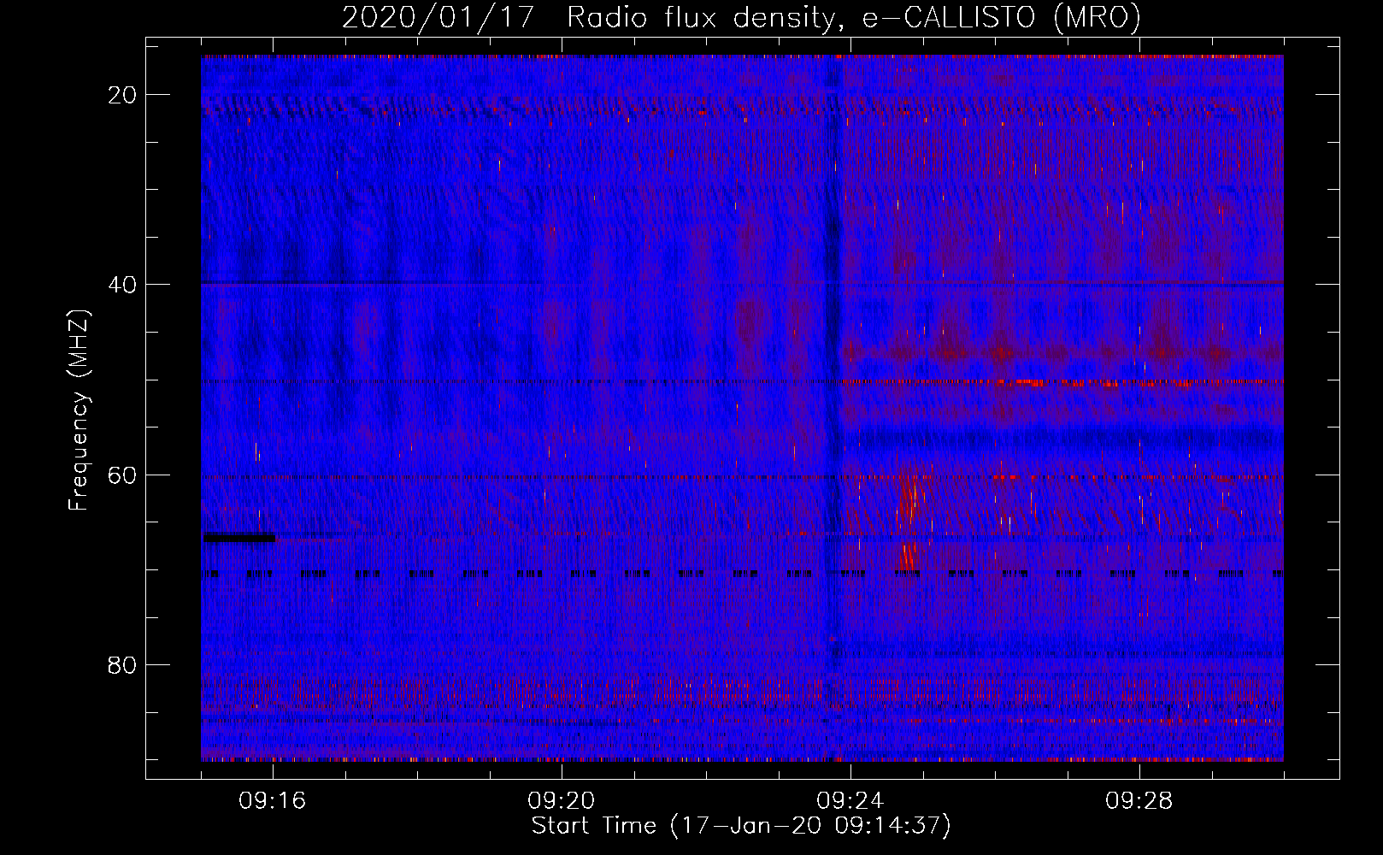Click the plot title '2020/01/17 Radio flux density, e-CALLISTO (MRO)'
1383x855 pixels.
741,18
